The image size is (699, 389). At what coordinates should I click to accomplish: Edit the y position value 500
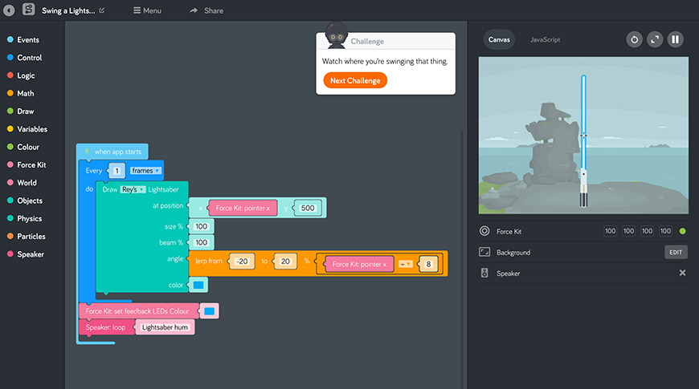point(307,208)
